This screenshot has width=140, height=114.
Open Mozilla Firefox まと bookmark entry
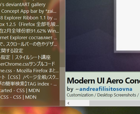tap(29, 71)
